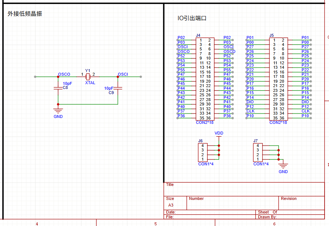Click the Number field in title block

232,203
